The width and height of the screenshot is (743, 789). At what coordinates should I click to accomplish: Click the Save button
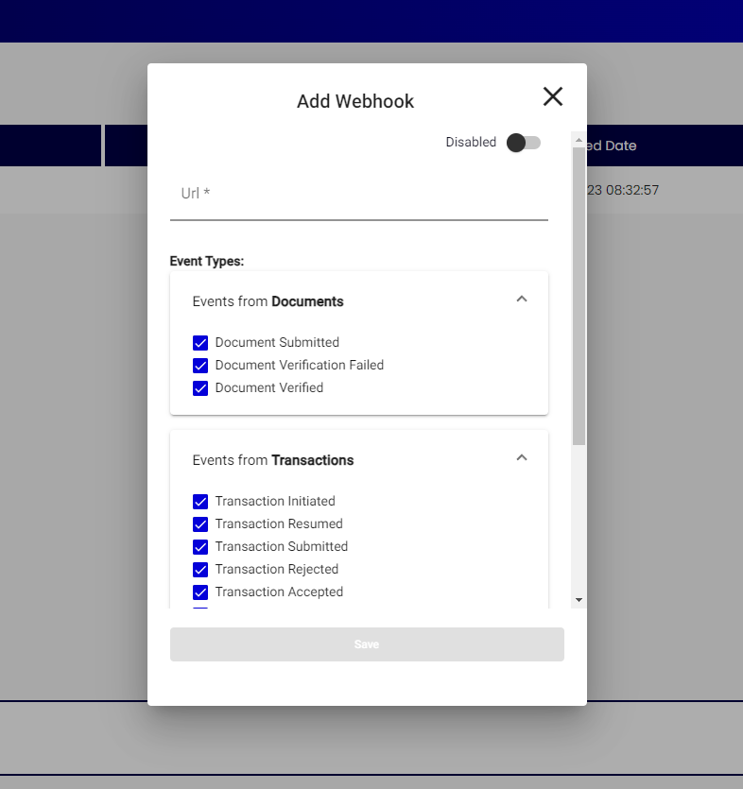click(x=367, y=644)
